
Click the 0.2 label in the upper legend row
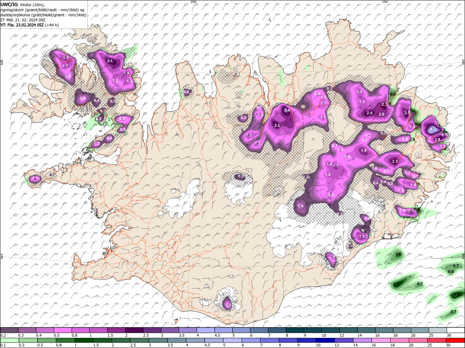click(x=3, y=335)
